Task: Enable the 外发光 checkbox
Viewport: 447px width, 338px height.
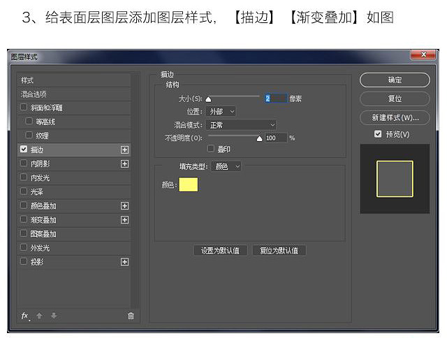Action: click(24, 247)
